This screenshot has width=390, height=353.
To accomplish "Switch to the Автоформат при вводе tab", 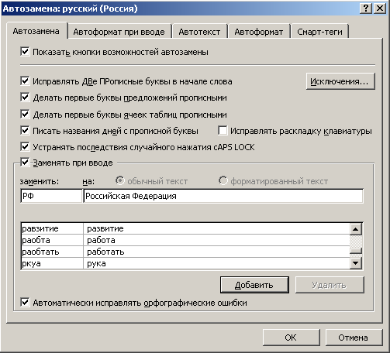I will 119,32.
